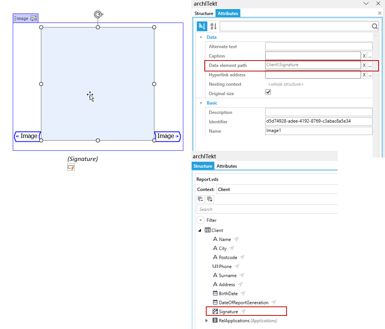
Task: Click the rotate handle above the image placeholder
Action: 98,15
